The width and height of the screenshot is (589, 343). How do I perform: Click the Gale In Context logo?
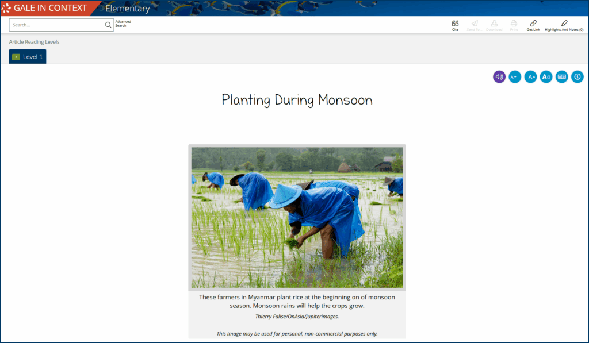45,8
